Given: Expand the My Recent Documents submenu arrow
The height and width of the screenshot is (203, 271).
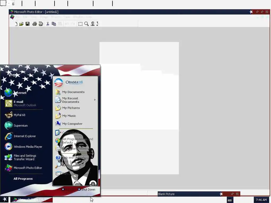Looking at the screenshot, I should [95, 100].
